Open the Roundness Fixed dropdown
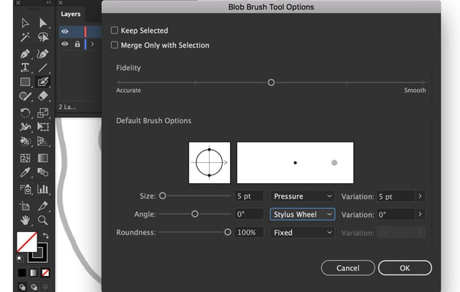The image size is (460, 292). [302, 232]
